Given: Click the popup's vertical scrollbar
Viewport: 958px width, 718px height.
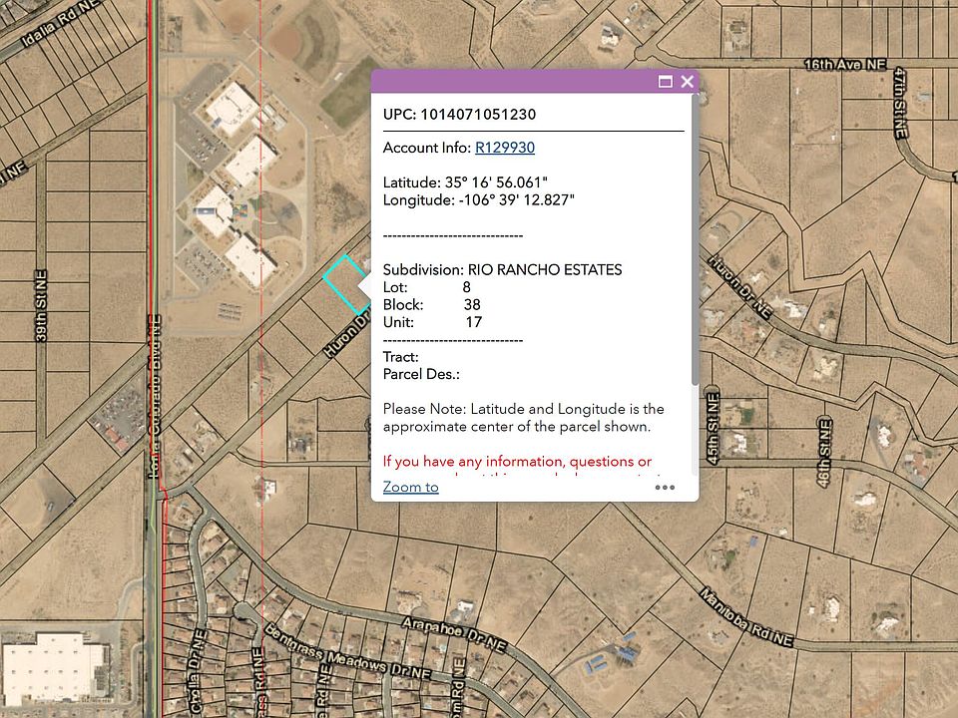Looking at the screenshot, I should pos(695,239).
